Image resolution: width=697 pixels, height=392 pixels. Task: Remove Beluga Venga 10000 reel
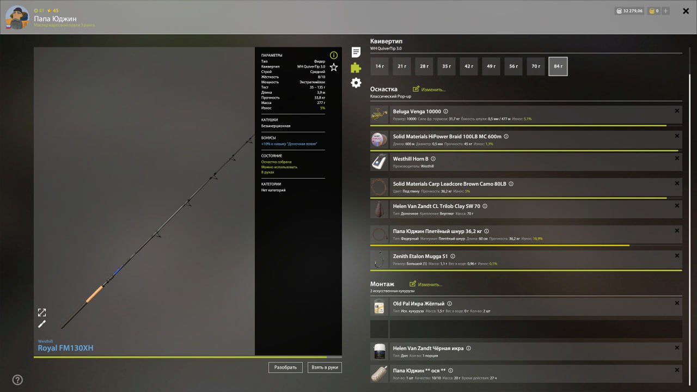point(677,111)
